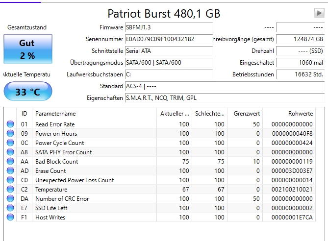Image resolution: width=328 pixels, height=241 pixels.
Task: Click the status orb for Number of CRC Error
Action: [10, 198]
